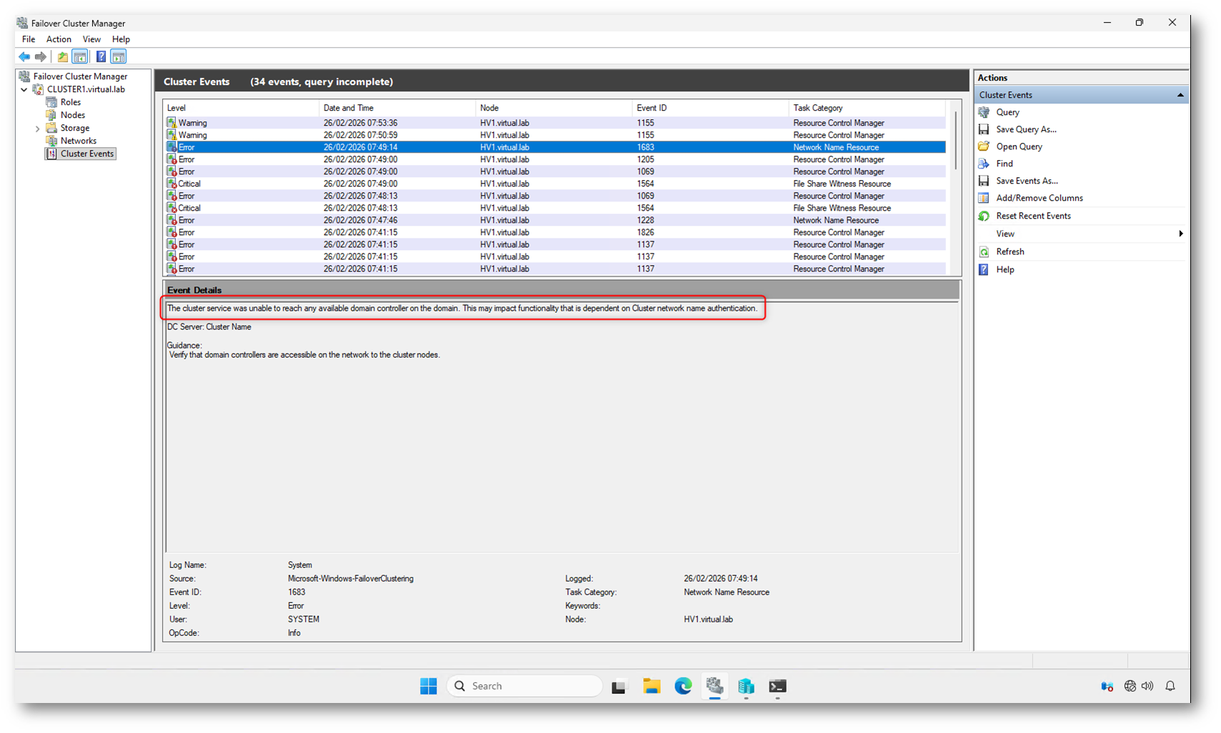This screenshot has height=733, width=1221.
Task: Collapse the Cluster Events actions section
Action: 1180,95
